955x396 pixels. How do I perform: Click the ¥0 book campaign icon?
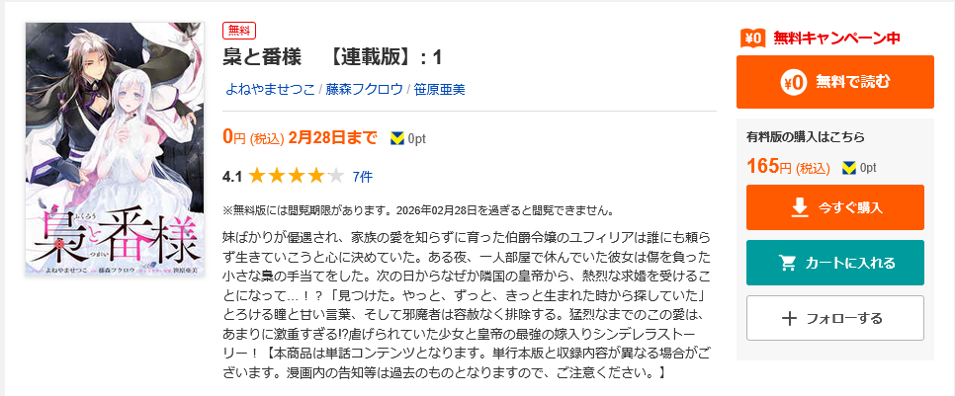coord(752,39)
